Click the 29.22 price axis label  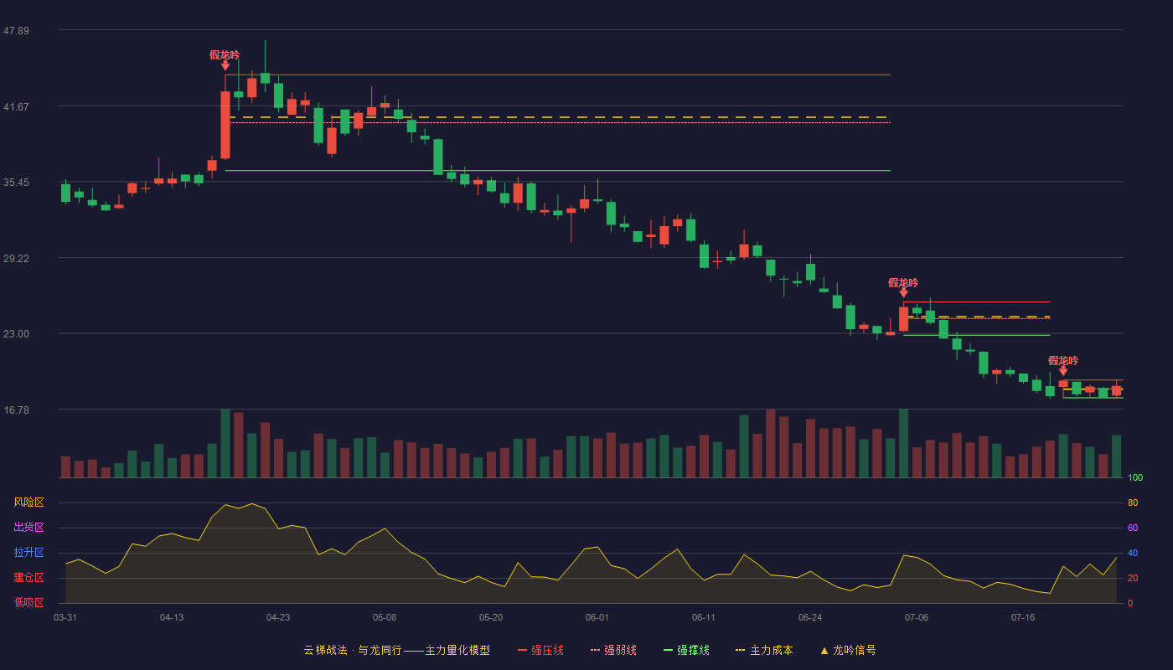click(x=16, y=259)
